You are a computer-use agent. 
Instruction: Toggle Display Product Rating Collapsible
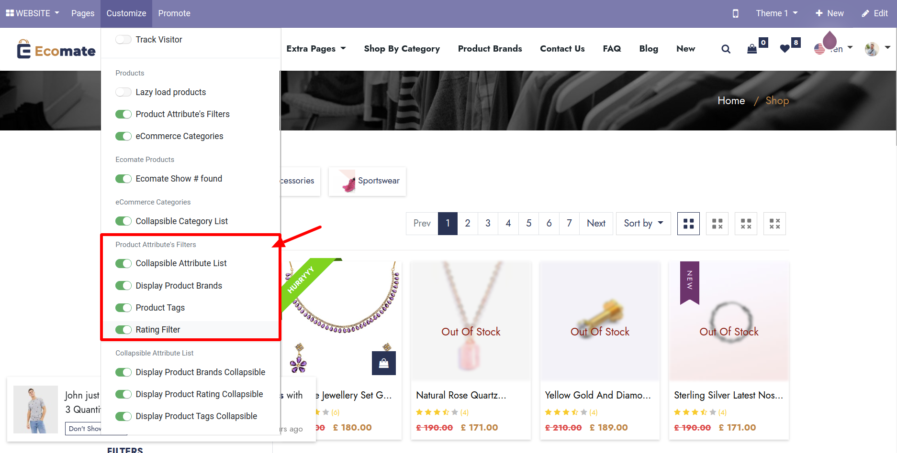point(123,394)
